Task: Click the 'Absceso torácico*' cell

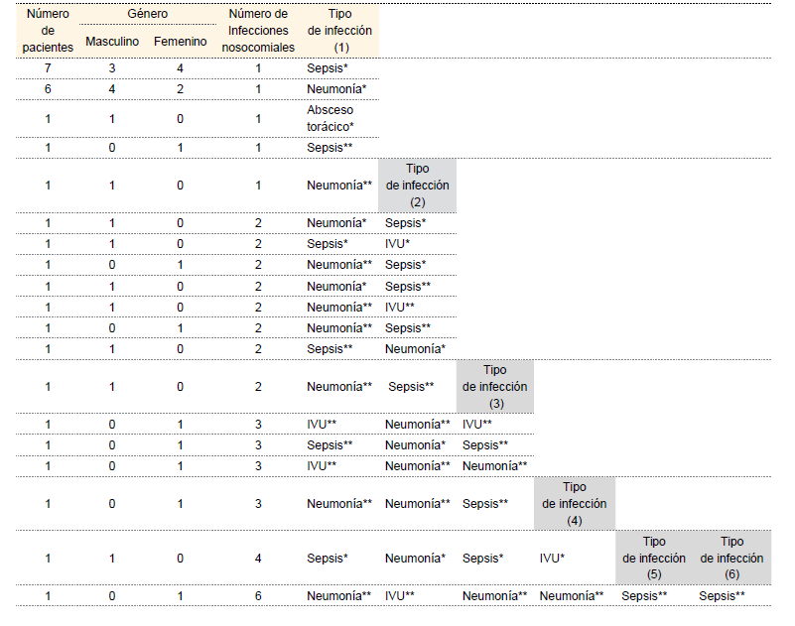Action: click(x=330, y=118)
